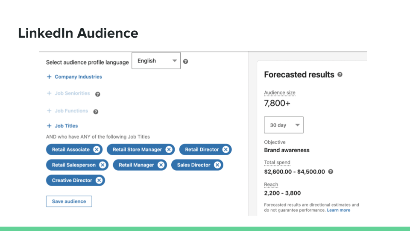The width and height of the screenshot is (410, 231).
Task: Delete the Sales Director chip
Action: click(217, 165)
